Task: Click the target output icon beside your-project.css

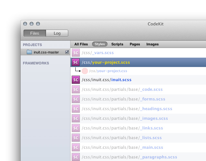Action: [x=85, y=71]
